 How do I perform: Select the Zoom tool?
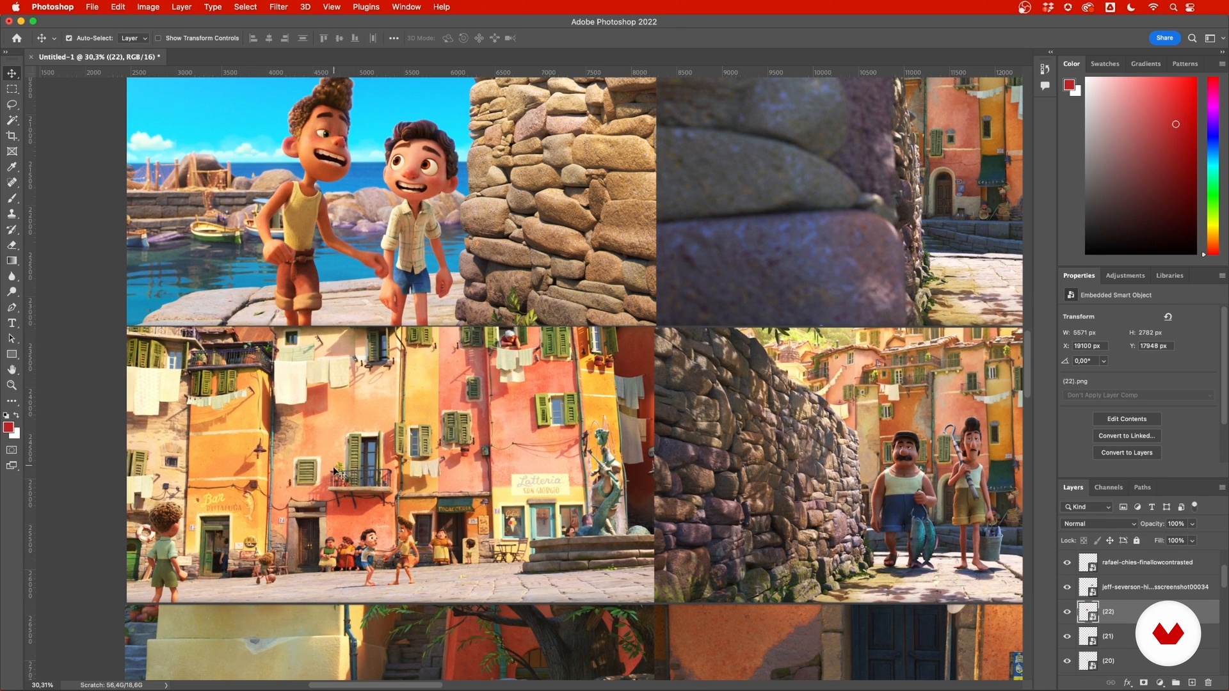[x=12, y=385]
